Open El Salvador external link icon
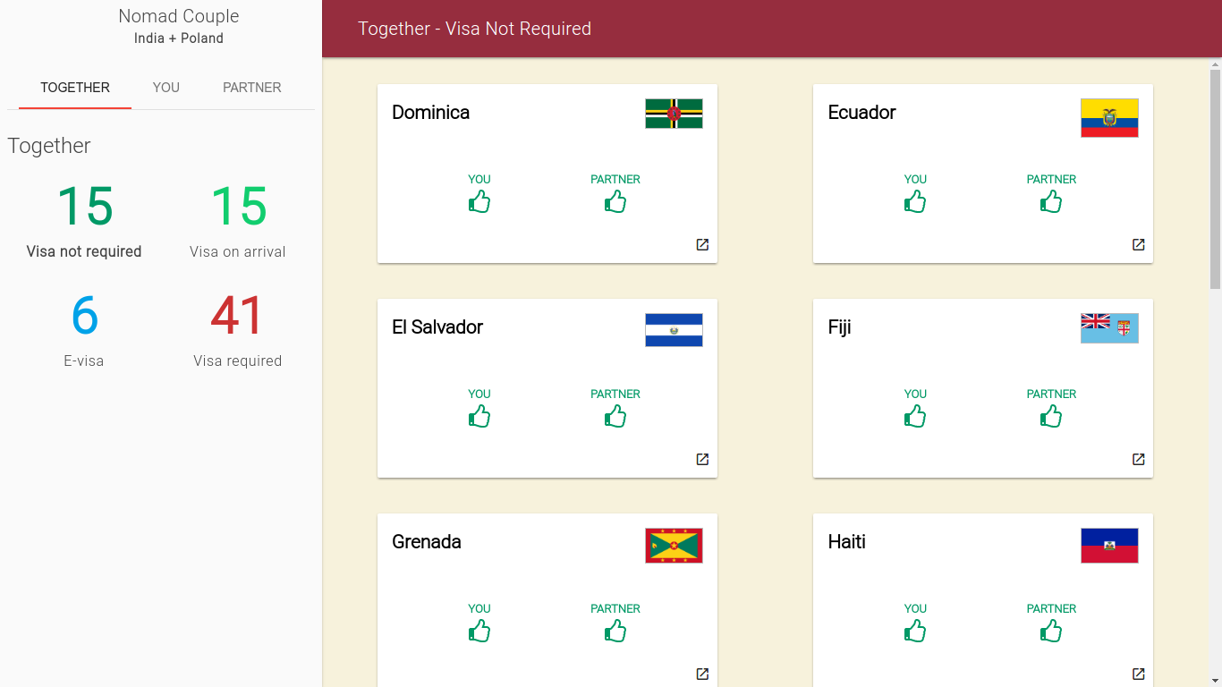Screen dimensions: 1222x687 [x=702, y=459]
